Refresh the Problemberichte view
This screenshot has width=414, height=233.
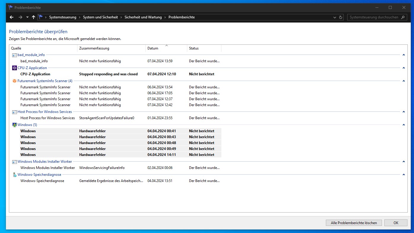(x=341, y=17)
